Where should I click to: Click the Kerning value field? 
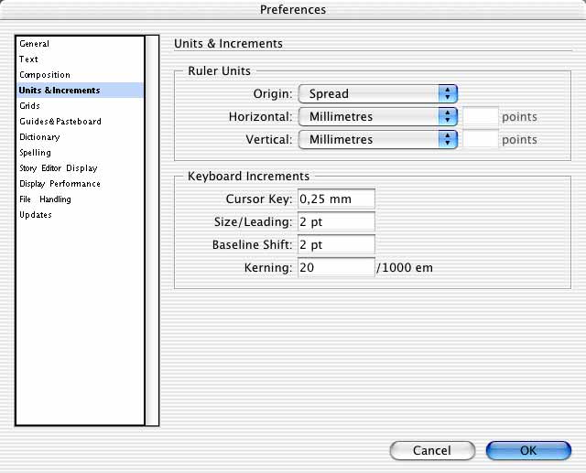(336, 267)
